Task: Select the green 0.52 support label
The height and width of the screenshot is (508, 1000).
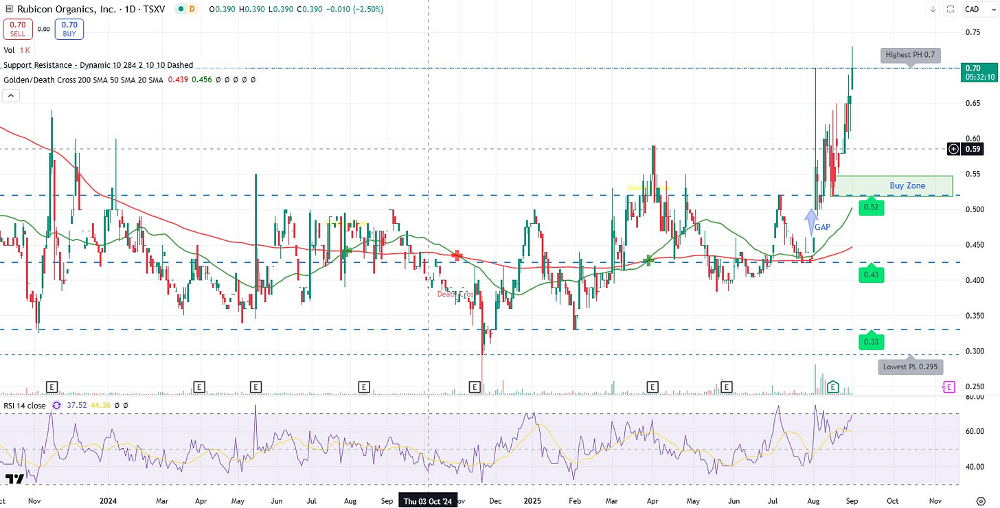Action: pos(871,205)
